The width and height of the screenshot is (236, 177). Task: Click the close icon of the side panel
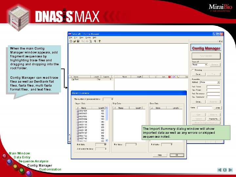[x=222, y=41]
